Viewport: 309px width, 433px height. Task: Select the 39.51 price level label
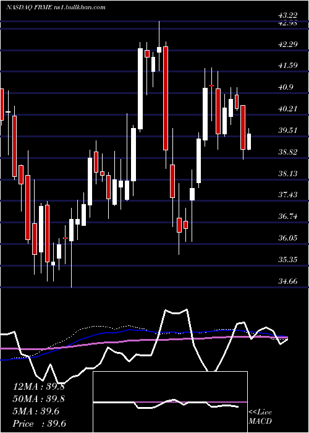(x=287, y=131)
